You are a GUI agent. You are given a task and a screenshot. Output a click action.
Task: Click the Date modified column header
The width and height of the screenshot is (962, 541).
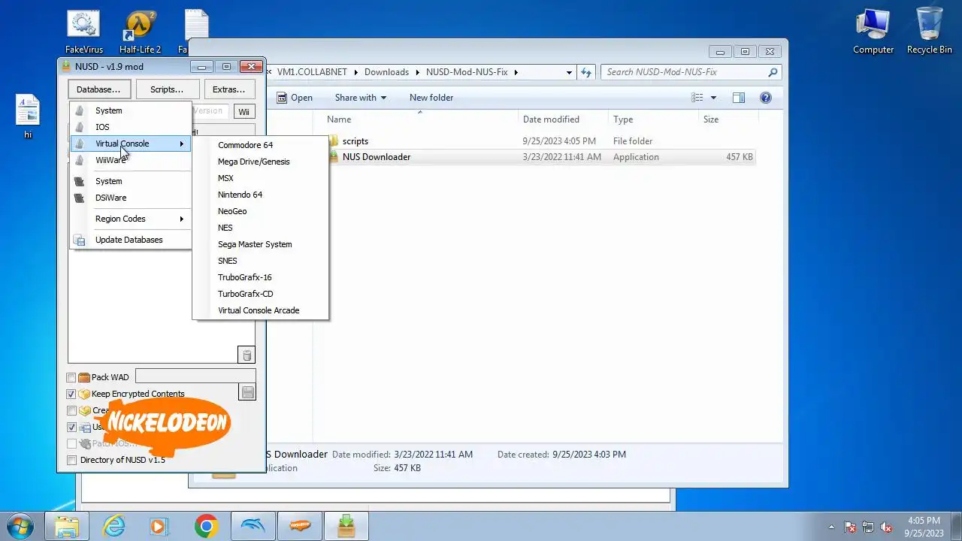(564, 119)
